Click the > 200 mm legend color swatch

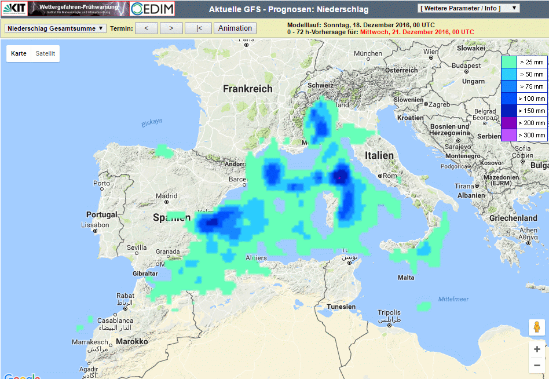509,123
